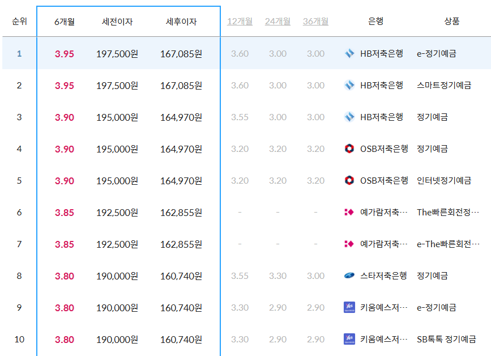Click 3.95 rate in rank 1 row
This screenshot has height=356, width=491.
click(x=65, y=54)
